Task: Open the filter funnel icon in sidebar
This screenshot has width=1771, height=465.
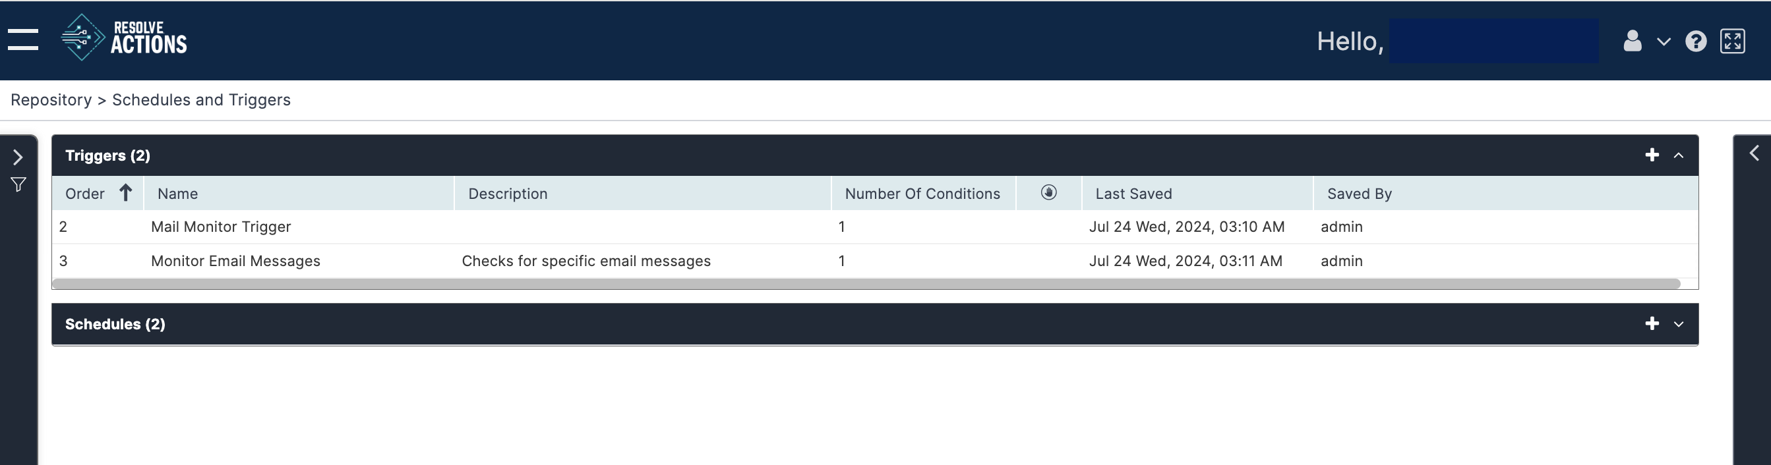Action: 18,185
